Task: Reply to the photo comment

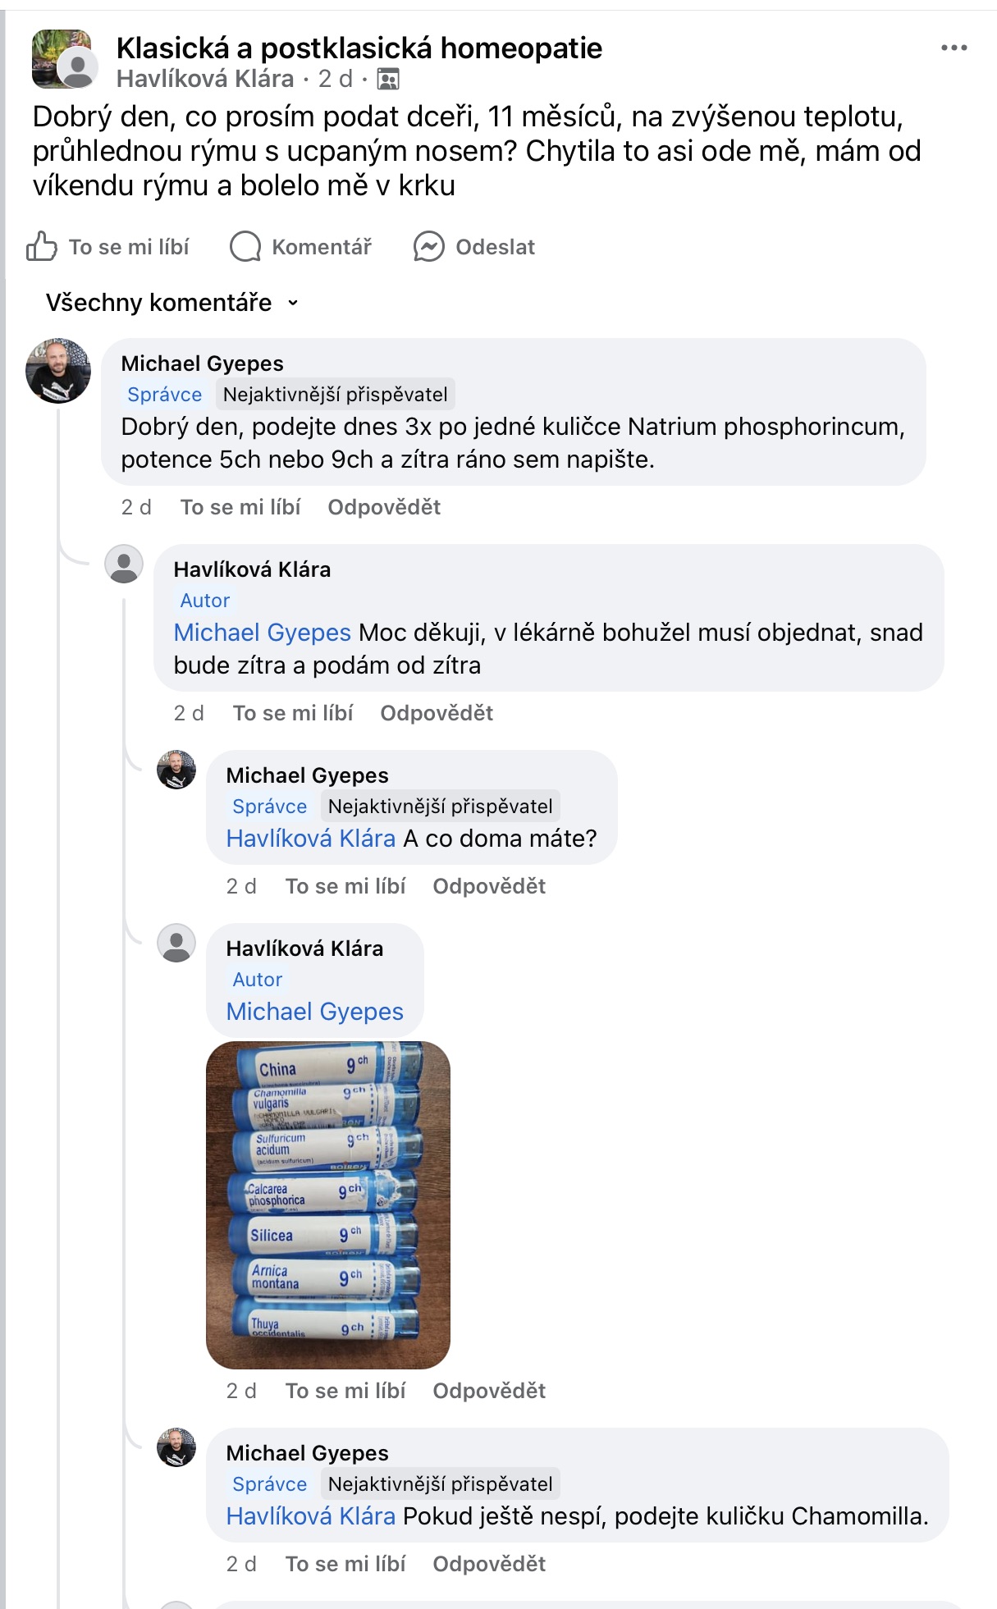Action: pos(489,1391)
